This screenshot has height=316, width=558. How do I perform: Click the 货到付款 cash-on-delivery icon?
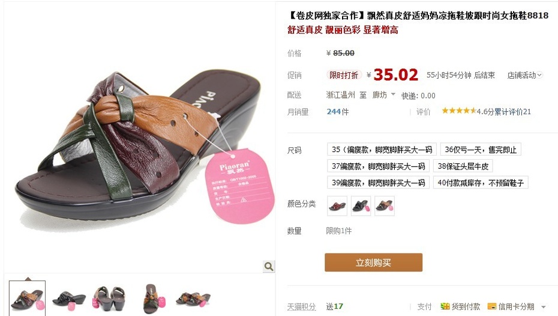point(445,306)
